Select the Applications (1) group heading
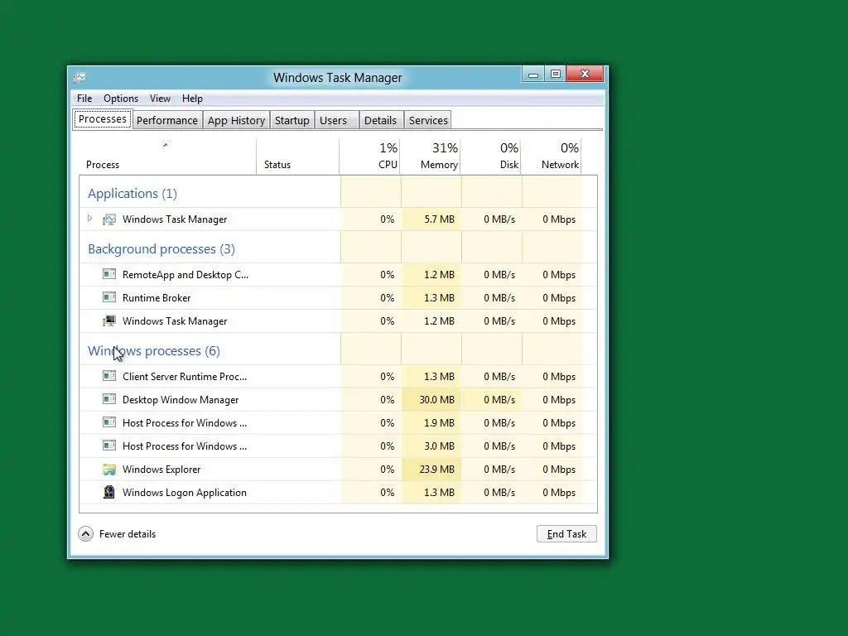The height and width of the screenshot is (636, 848). tap(132, 194)
